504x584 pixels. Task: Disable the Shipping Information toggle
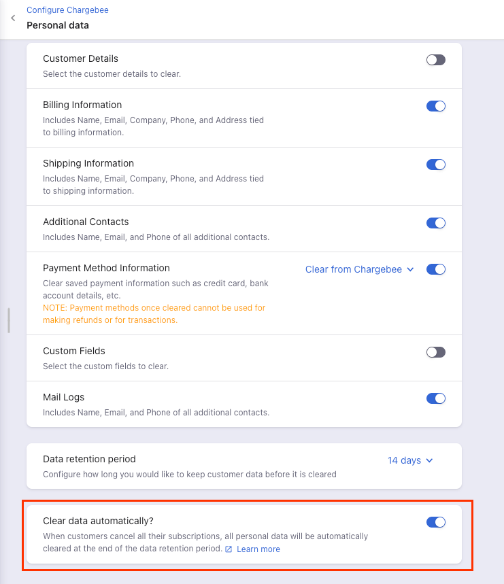(x=435, y=165)
